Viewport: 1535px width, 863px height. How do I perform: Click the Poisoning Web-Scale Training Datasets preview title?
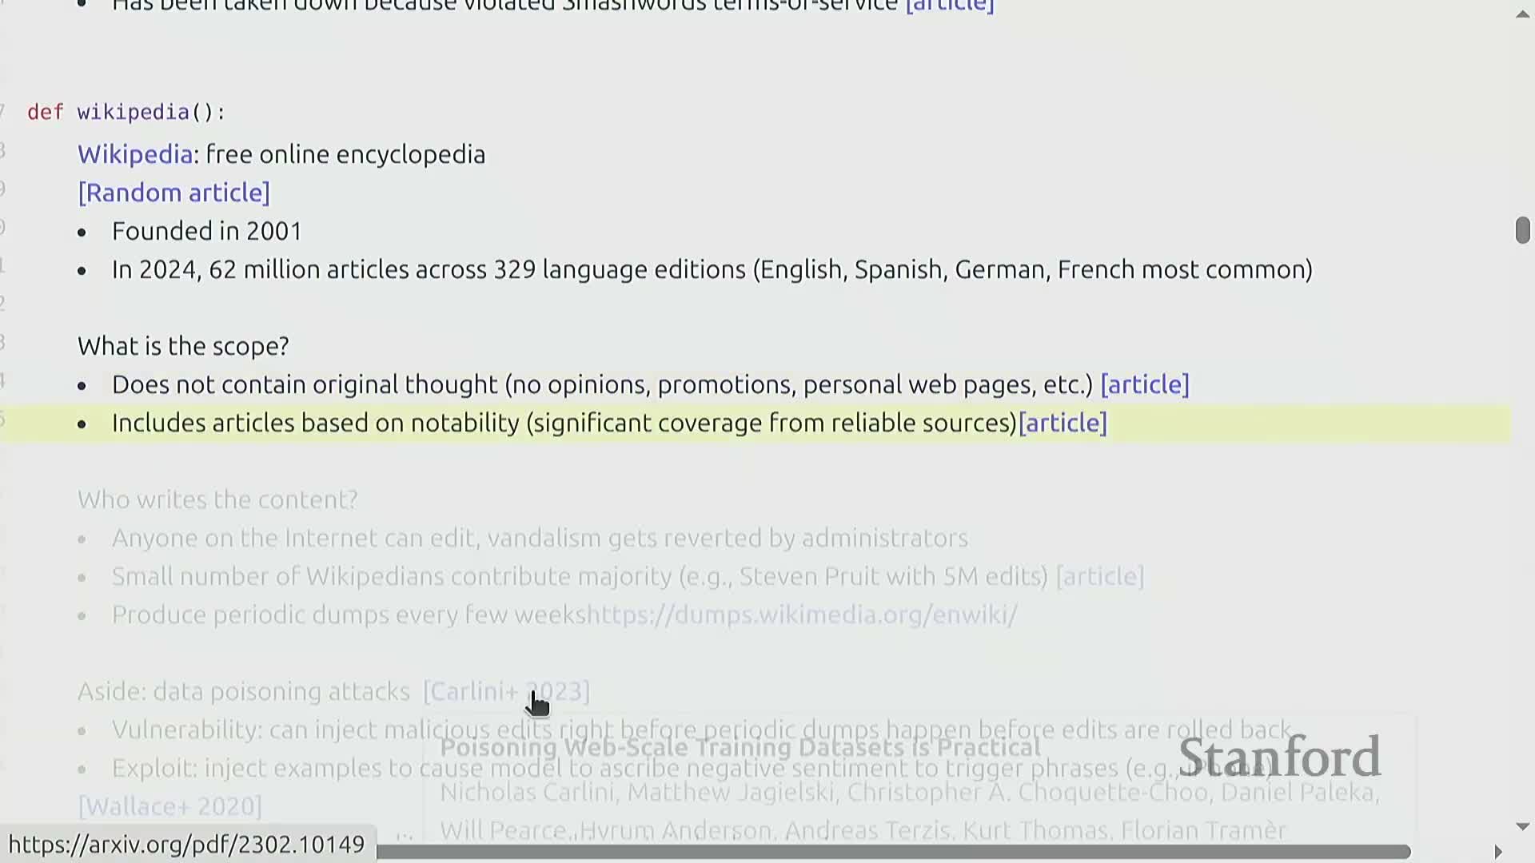[740, 748]
